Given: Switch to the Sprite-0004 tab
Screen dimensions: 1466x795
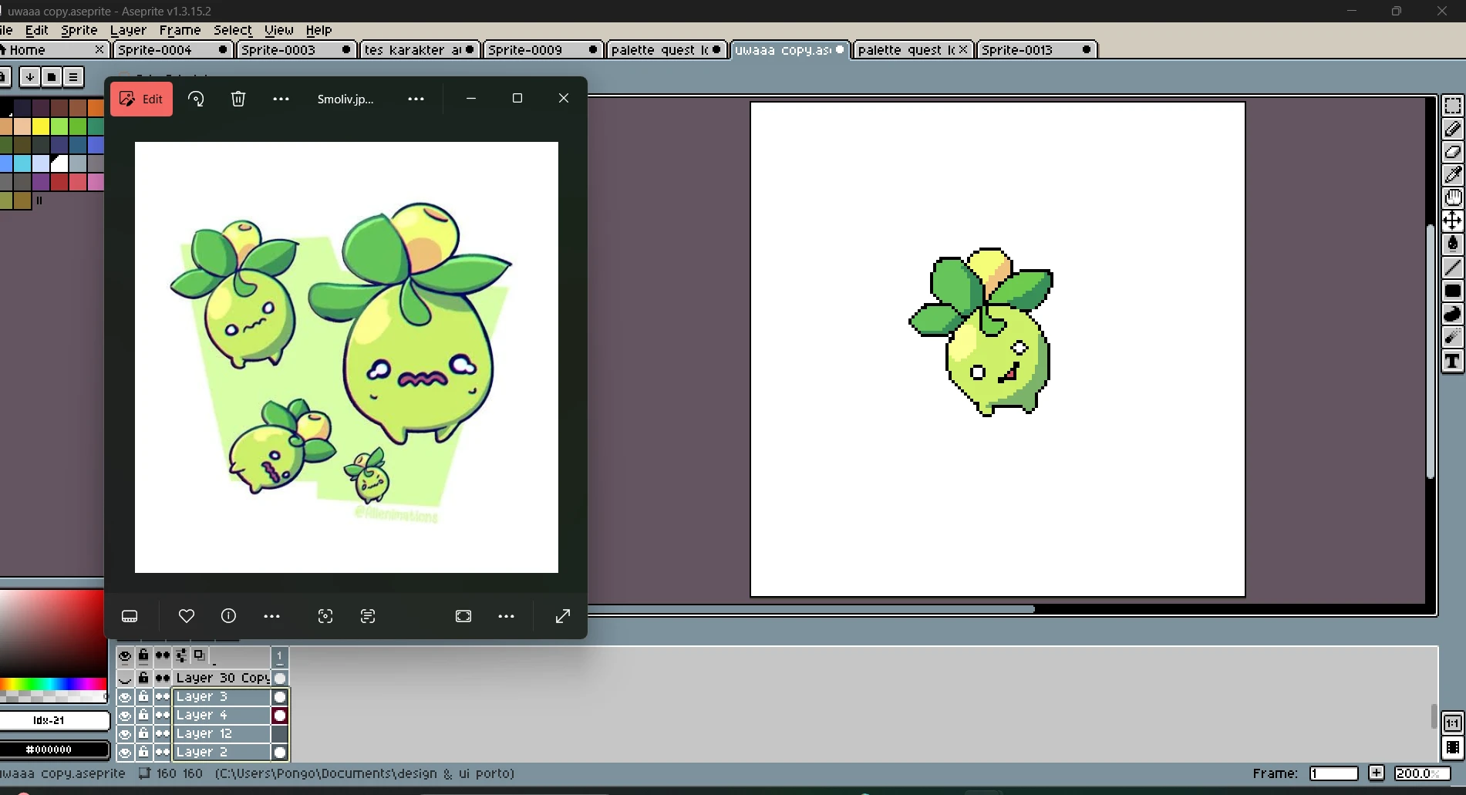Looking at the screenshot, I should 172,49.
